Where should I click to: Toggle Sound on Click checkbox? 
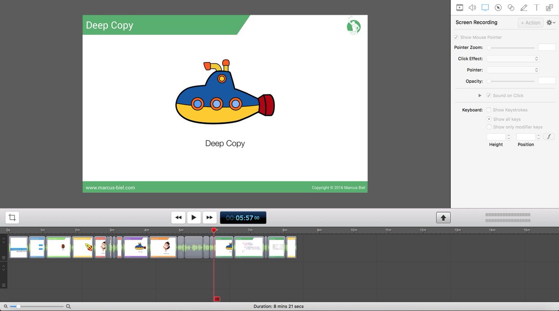tap(489, 95)
